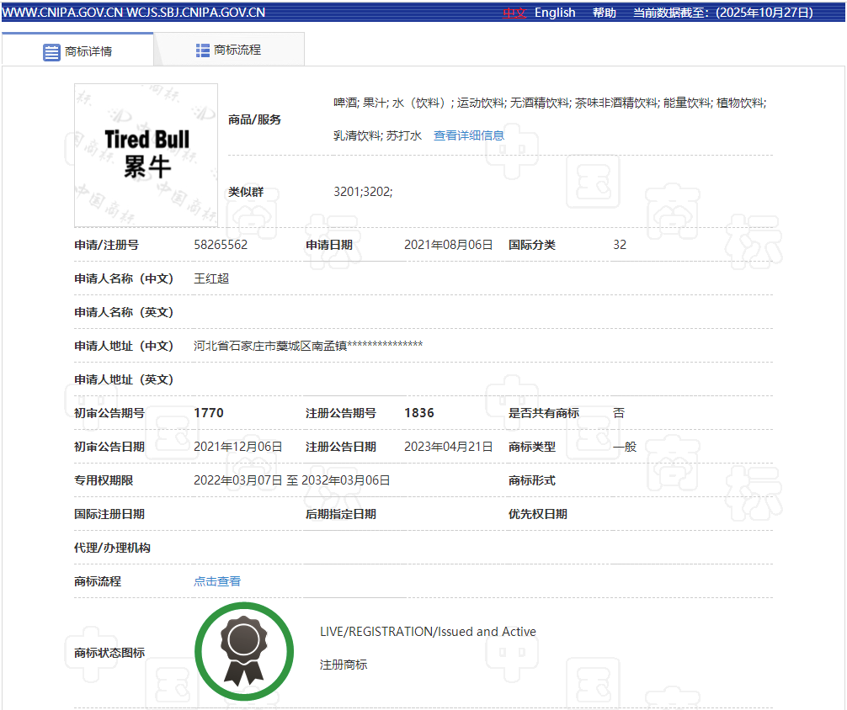
Task: Click the list icon on 商标流程 tab
Action: click(203, 50)
